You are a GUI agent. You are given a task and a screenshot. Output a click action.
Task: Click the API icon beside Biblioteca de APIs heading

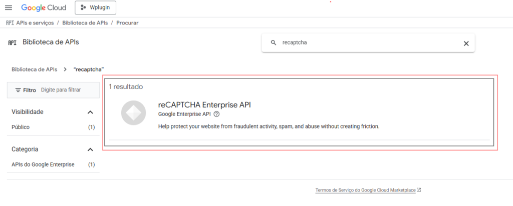tap(12, 43)
